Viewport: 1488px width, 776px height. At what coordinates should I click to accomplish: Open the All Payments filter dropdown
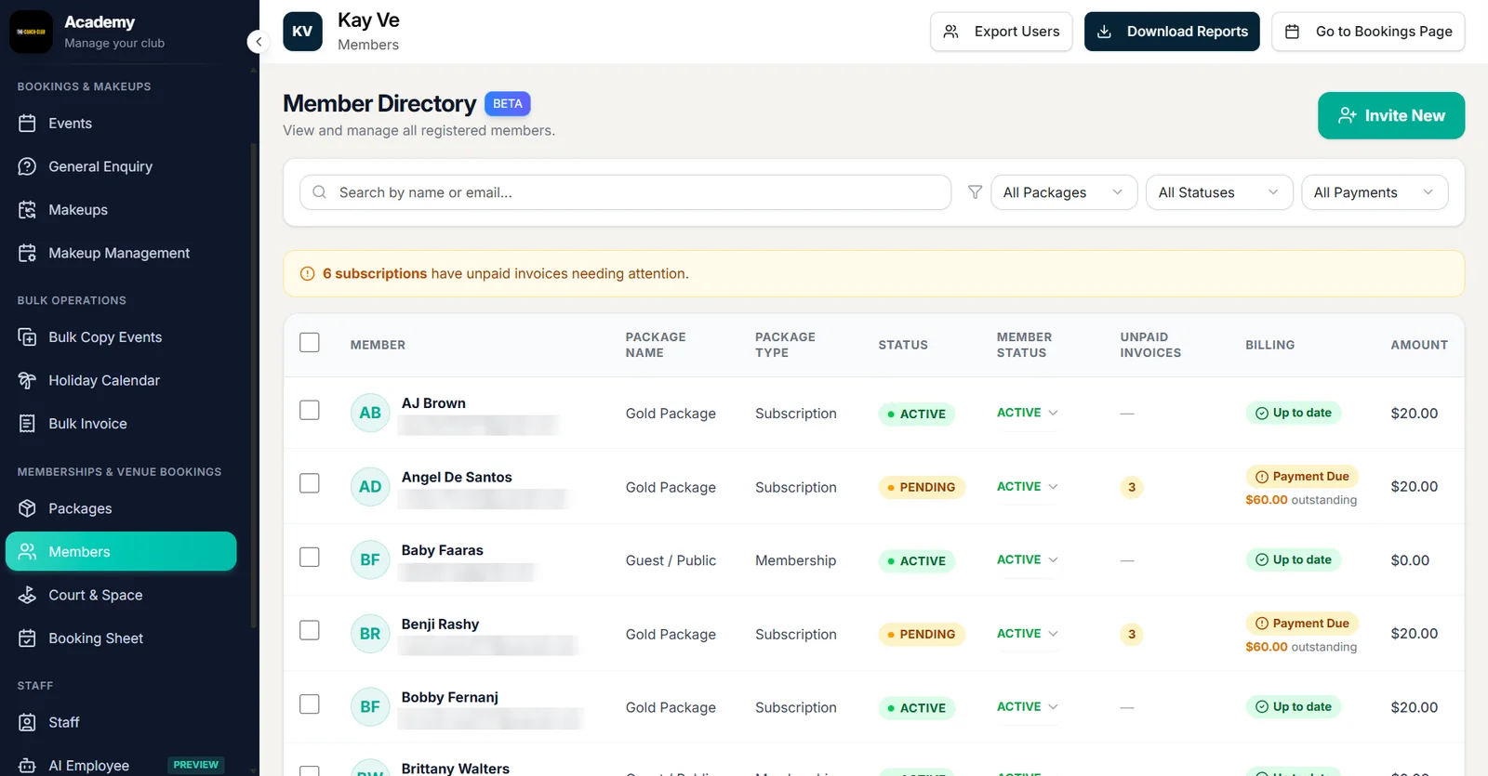pos(1375,192)
